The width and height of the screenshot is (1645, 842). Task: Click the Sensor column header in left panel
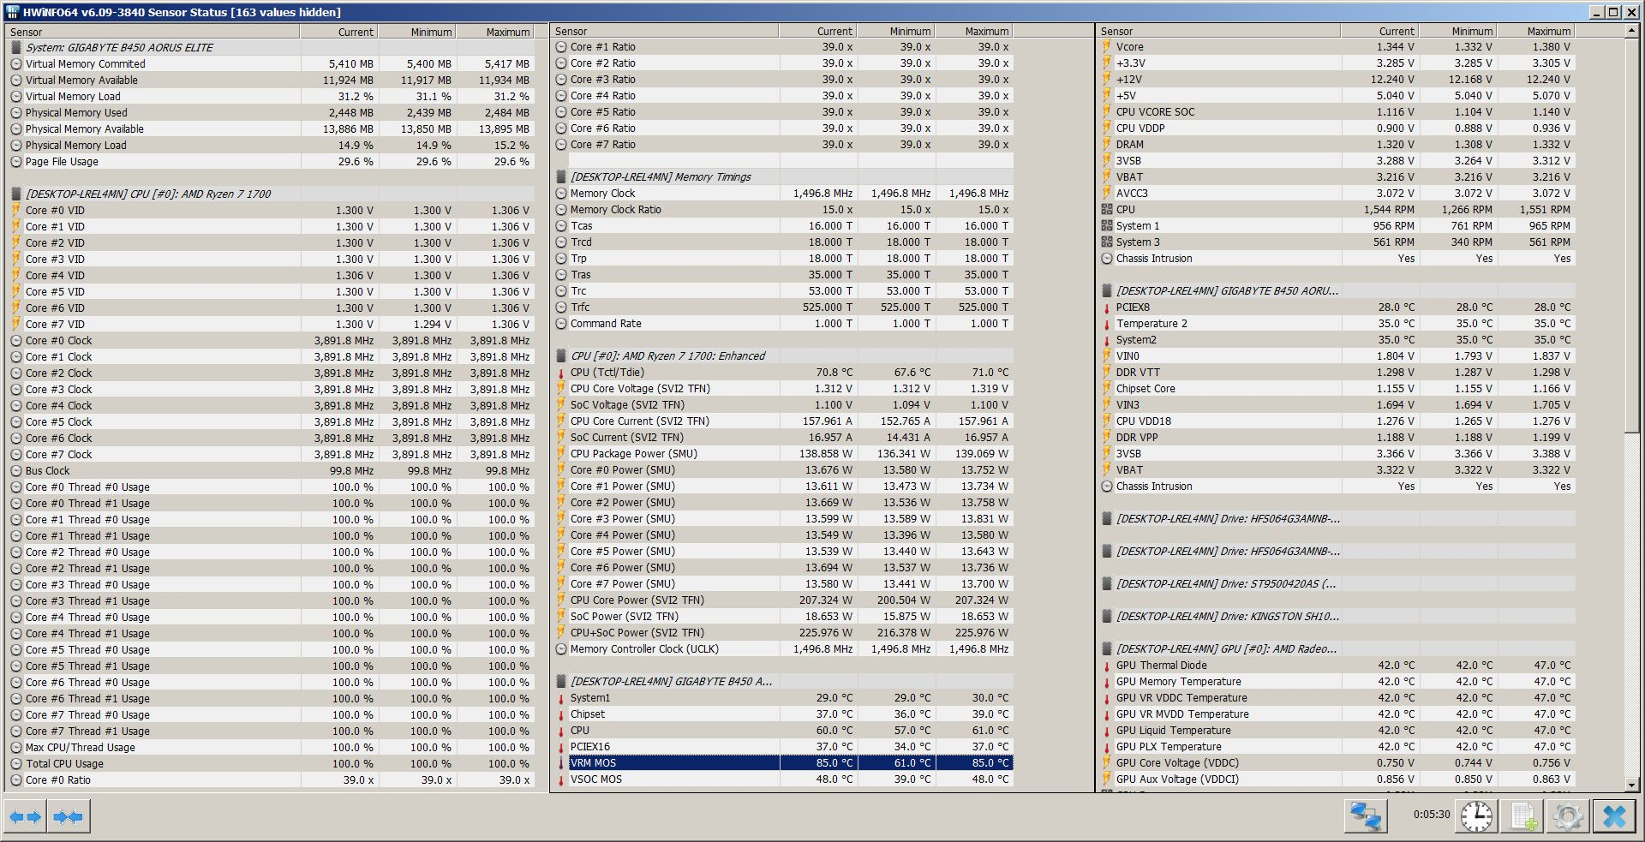pyautogui.click(x=153, y=32)
